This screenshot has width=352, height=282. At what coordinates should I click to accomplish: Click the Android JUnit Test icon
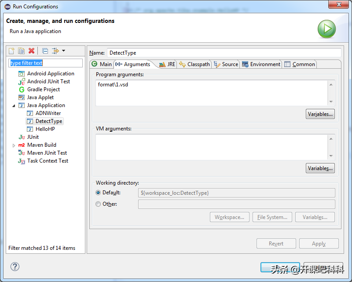[x=22, y=82]
